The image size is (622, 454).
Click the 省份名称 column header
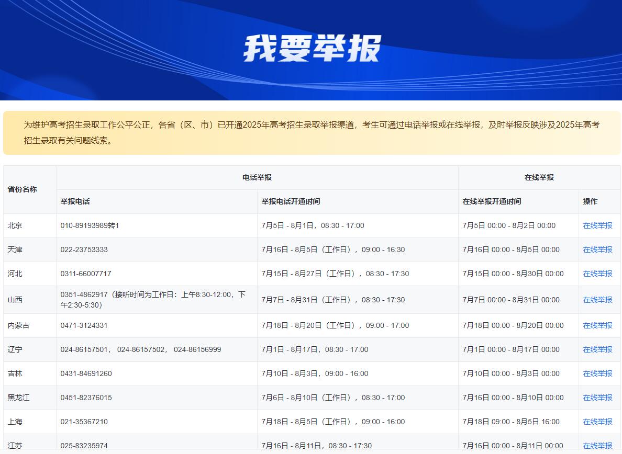[22, 189]
